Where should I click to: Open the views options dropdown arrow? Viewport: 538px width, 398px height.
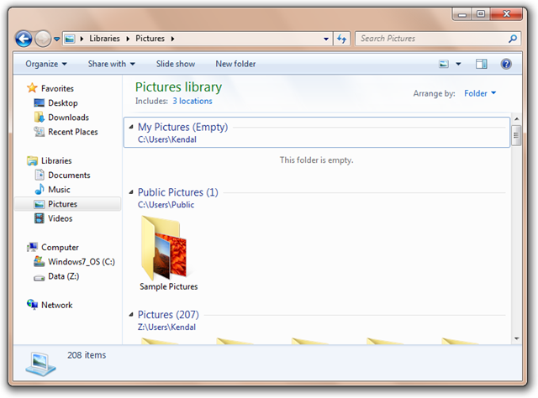458,64
